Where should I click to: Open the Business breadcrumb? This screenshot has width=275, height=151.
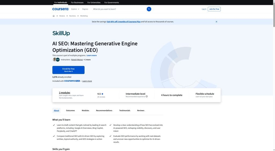tap(73, 16)
